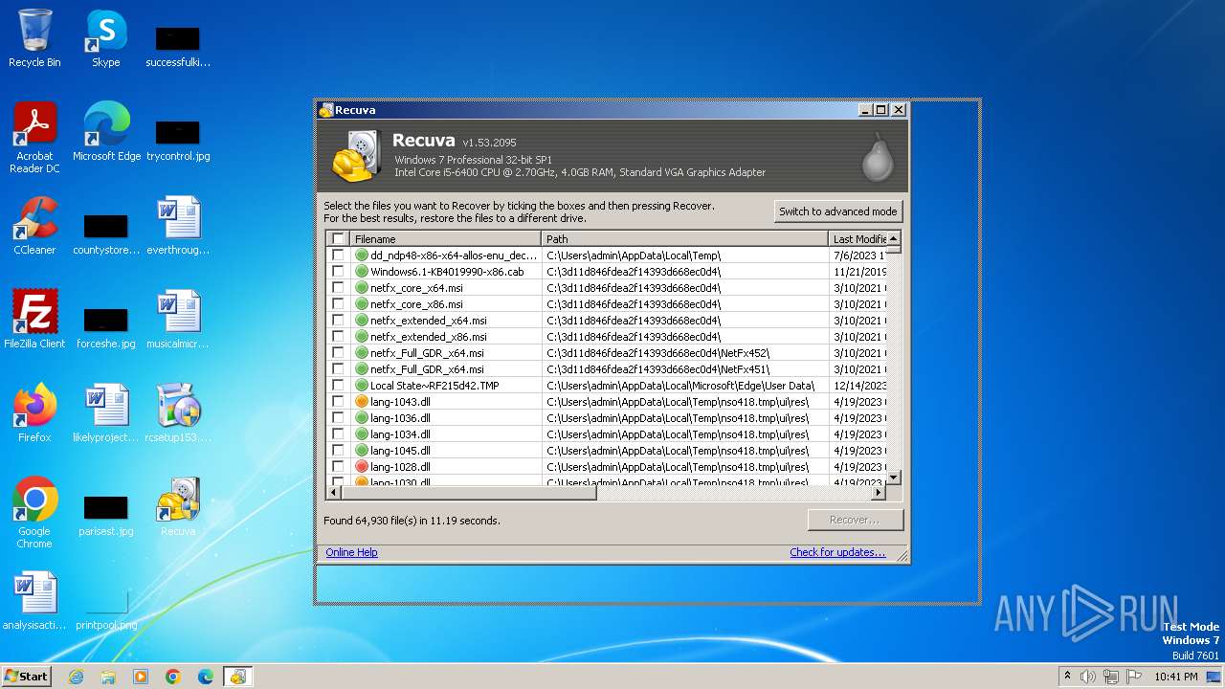Image resolution: width=1225 pixels, height=689 pixels.
Task: Click the Check for updates link
Action: [x=837, y=552]
